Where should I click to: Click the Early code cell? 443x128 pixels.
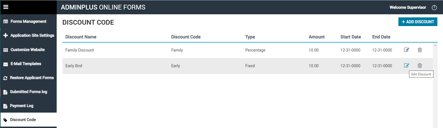[176, 66]
